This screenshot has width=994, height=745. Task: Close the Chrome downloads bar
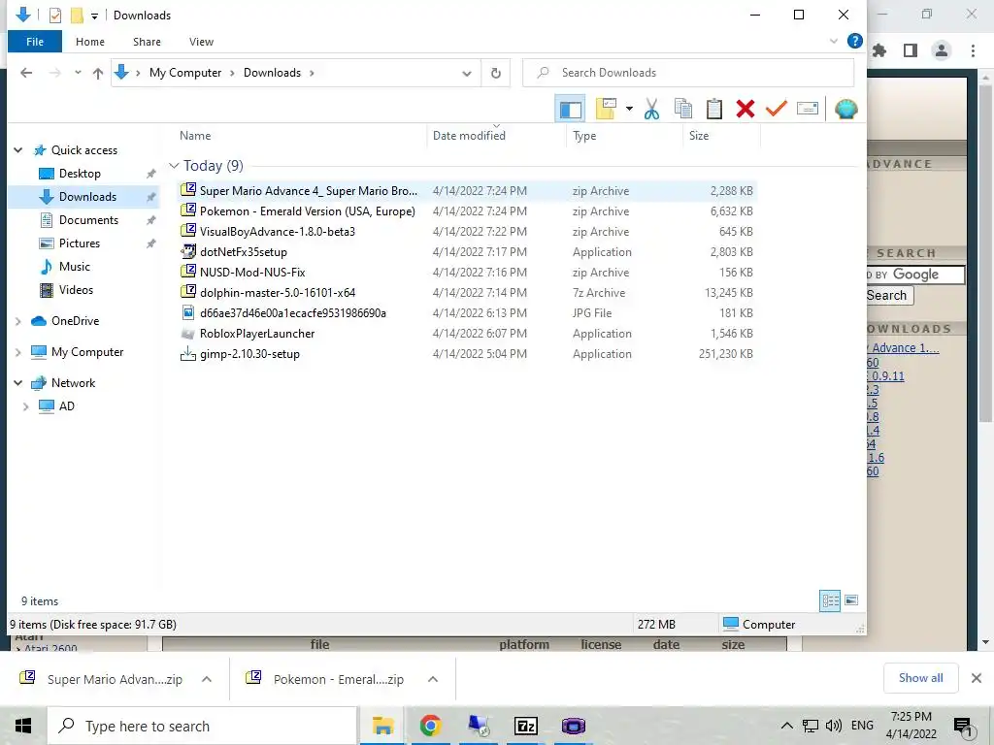pos(977,678)
